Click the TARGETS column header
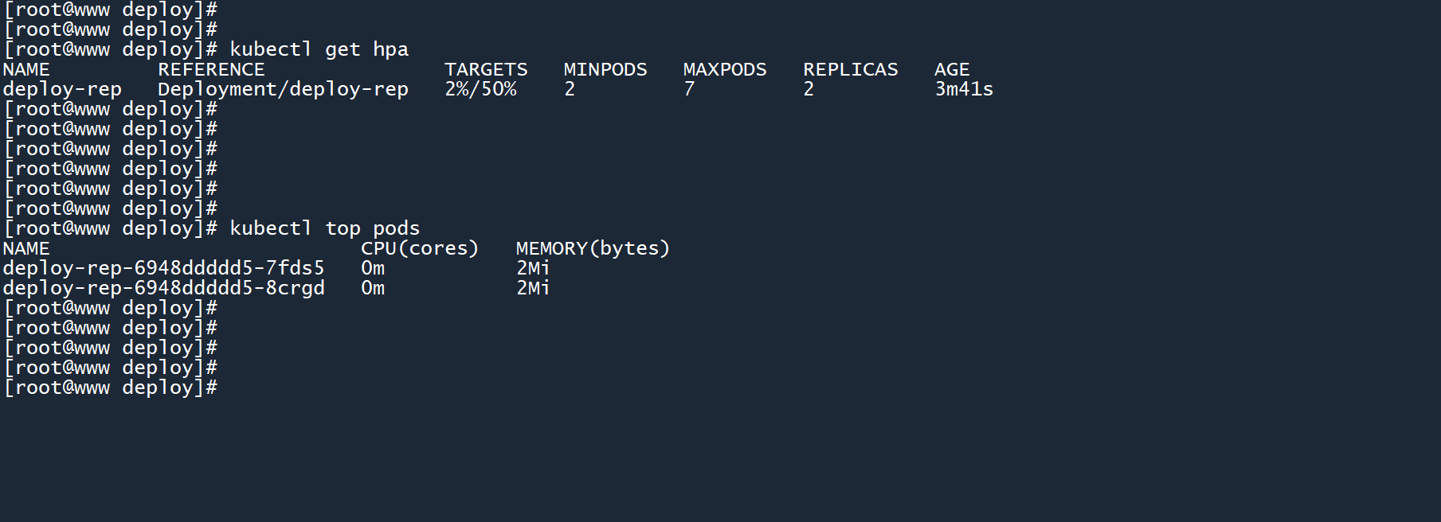 [486, 70]
